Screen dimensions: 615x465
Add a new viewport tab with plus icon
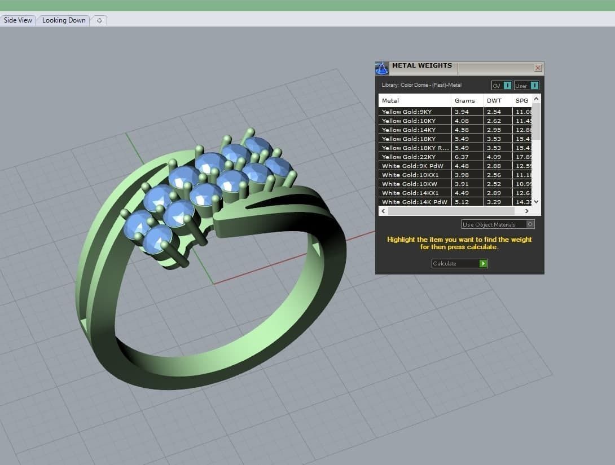click(x=99, y=21)
